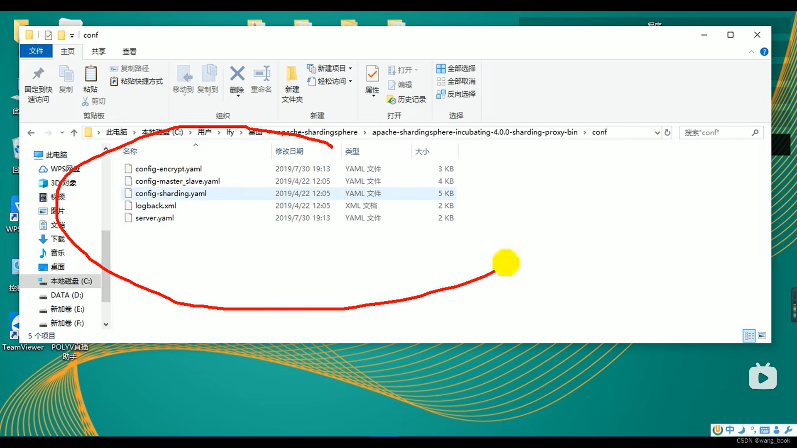The height and width of the screenshot is (448, 797).
Task: Go back with the left arrow
Action: click(x=31, y=133)
